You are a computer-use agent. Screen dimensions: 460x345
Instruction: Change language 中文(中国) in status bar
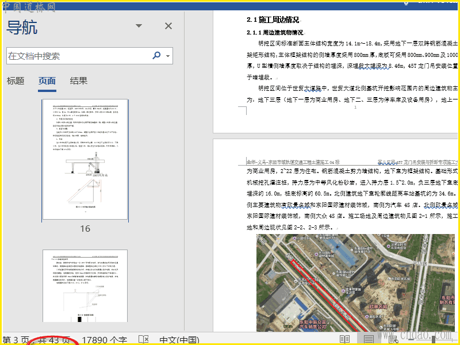pos(179,340)
